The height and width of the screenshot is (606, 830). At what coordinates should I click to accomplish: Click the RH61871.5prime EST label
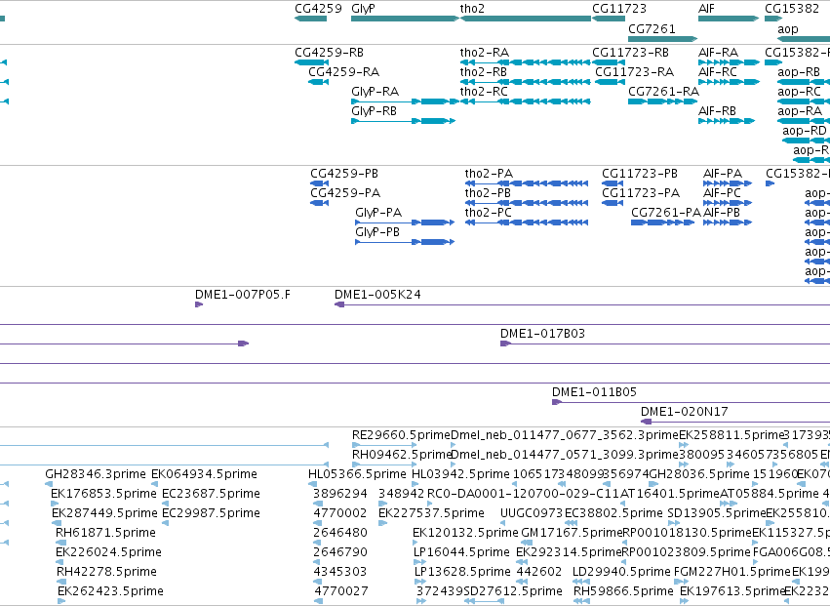105,533
